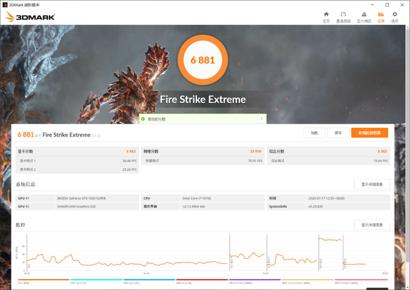Screen dimensions: 410x290
Task: Click the 3DMark app icon in title bar
Action: click(x=5, y=4)
